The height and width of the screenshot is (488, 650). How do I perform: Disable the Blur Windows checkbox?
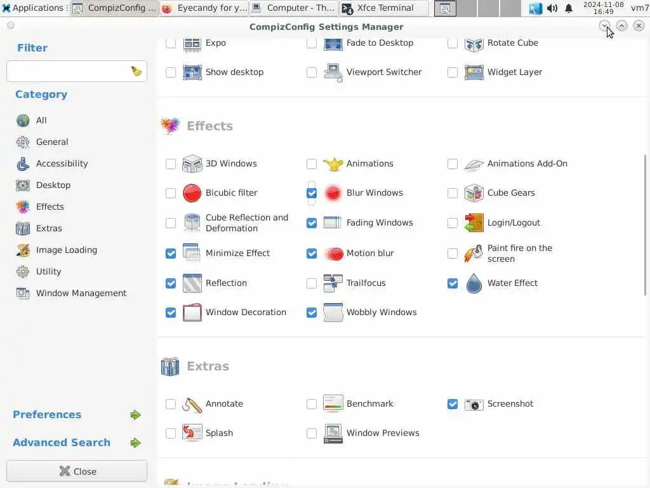(x=312, y=193)
